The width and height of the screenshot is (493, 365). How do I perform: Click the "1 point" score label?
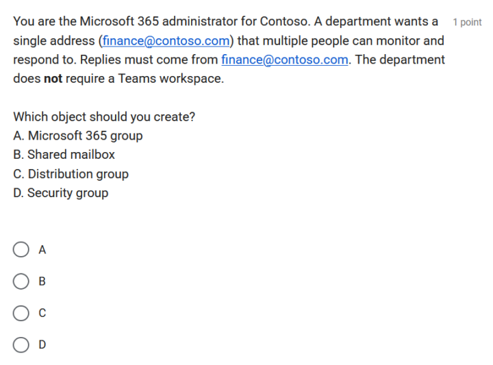click(467, 23)
